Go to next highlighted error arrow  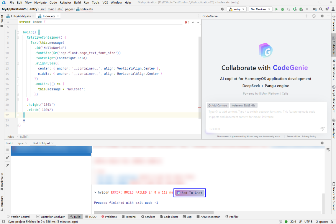coord(198,22)
